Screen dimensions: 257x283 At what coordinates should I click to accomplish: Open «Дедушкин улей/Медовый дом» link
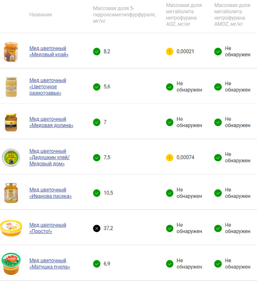click(49, 157)
